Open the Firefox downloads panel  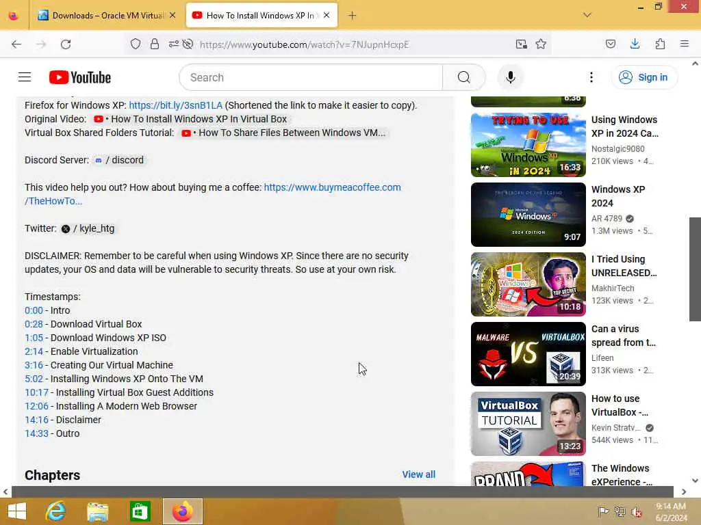click(635, 44)
